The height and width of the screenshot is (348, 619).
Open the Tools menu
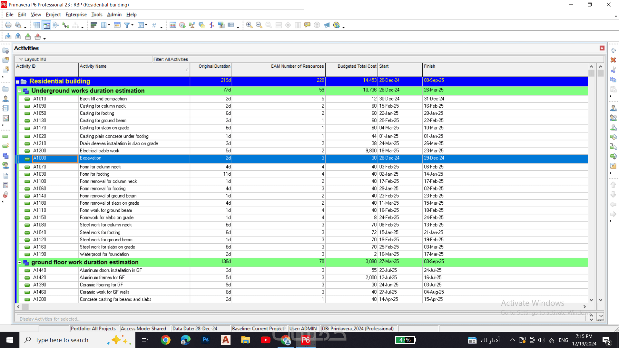(x=97, y=15)
